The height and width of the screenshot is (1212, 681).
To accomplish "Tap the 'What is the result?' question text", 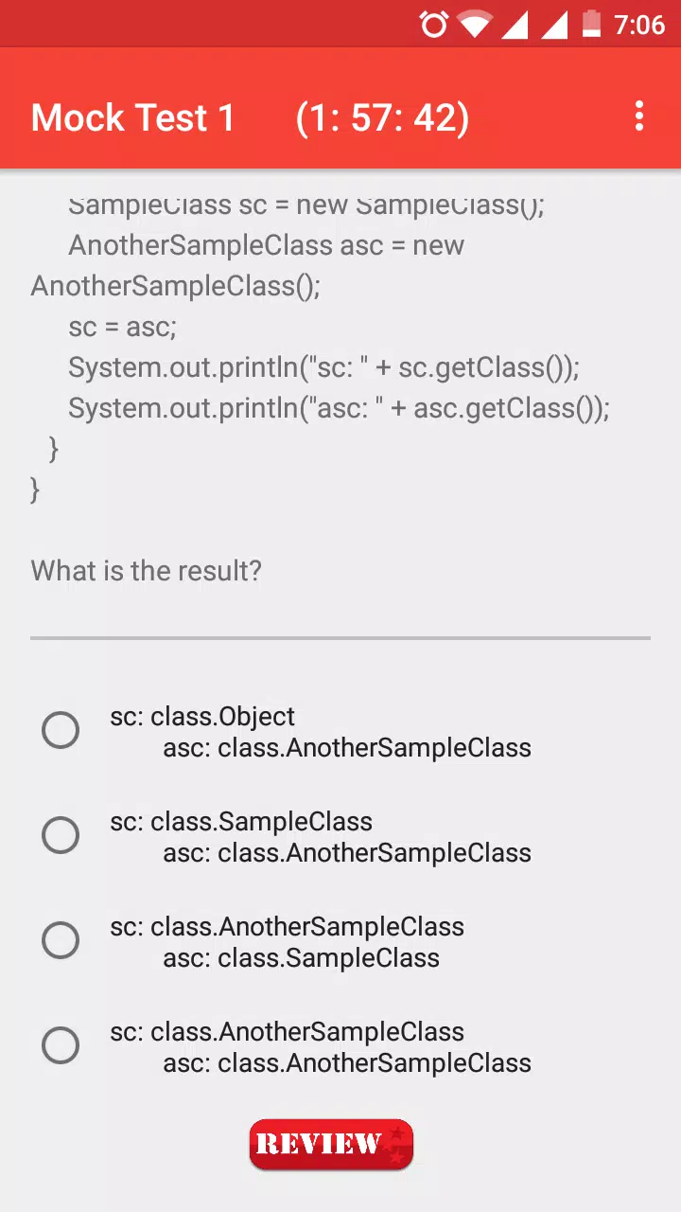I will click(x=146, y=571).
